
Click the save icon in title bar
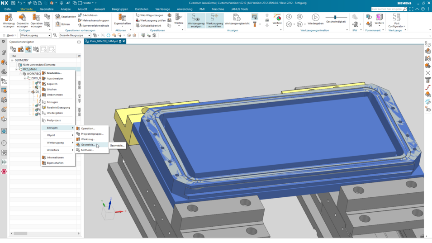click(x=13, y=3)
